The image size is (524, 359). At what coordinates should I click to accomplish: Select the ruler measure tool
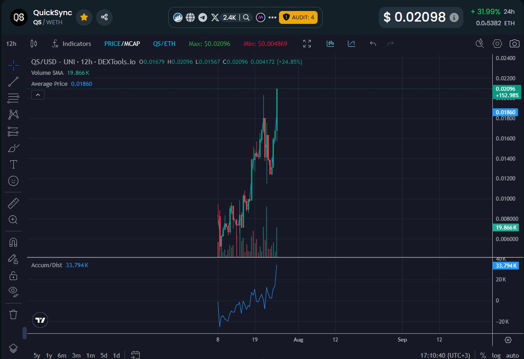[13, 203]
